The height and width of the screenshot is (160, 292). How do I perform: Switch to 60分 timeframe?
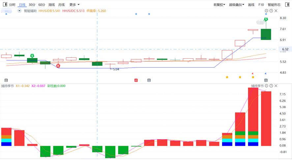point(42,5)
